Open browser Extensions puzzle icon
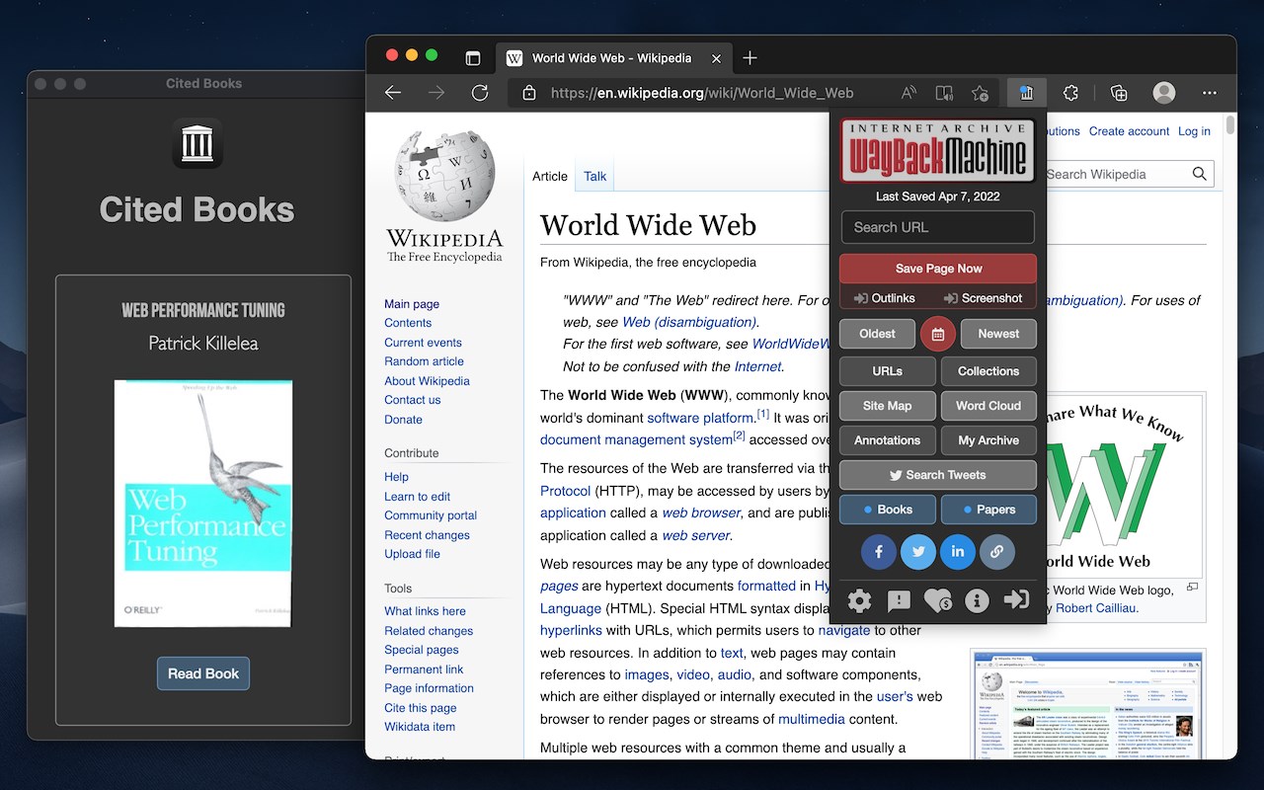 (1071, 93)
